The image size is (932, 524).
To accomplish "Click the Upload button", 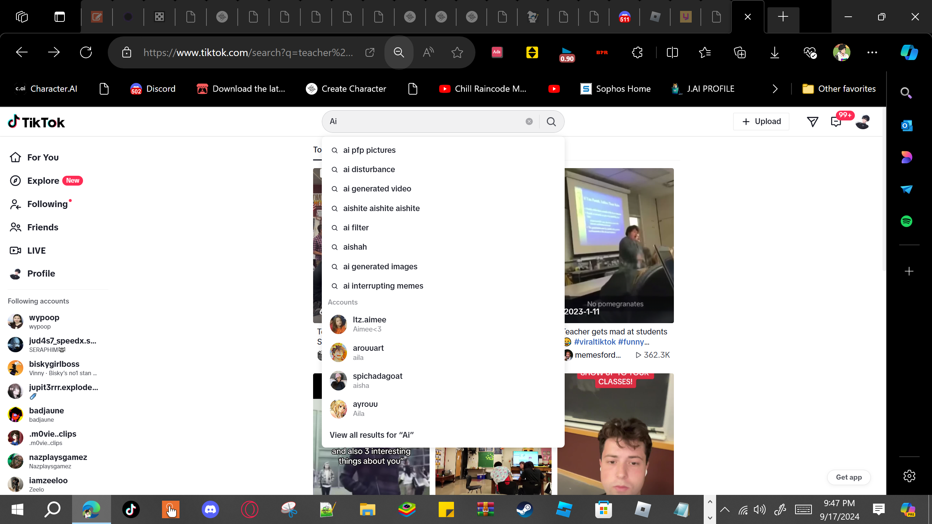I will tap(761, 122).
